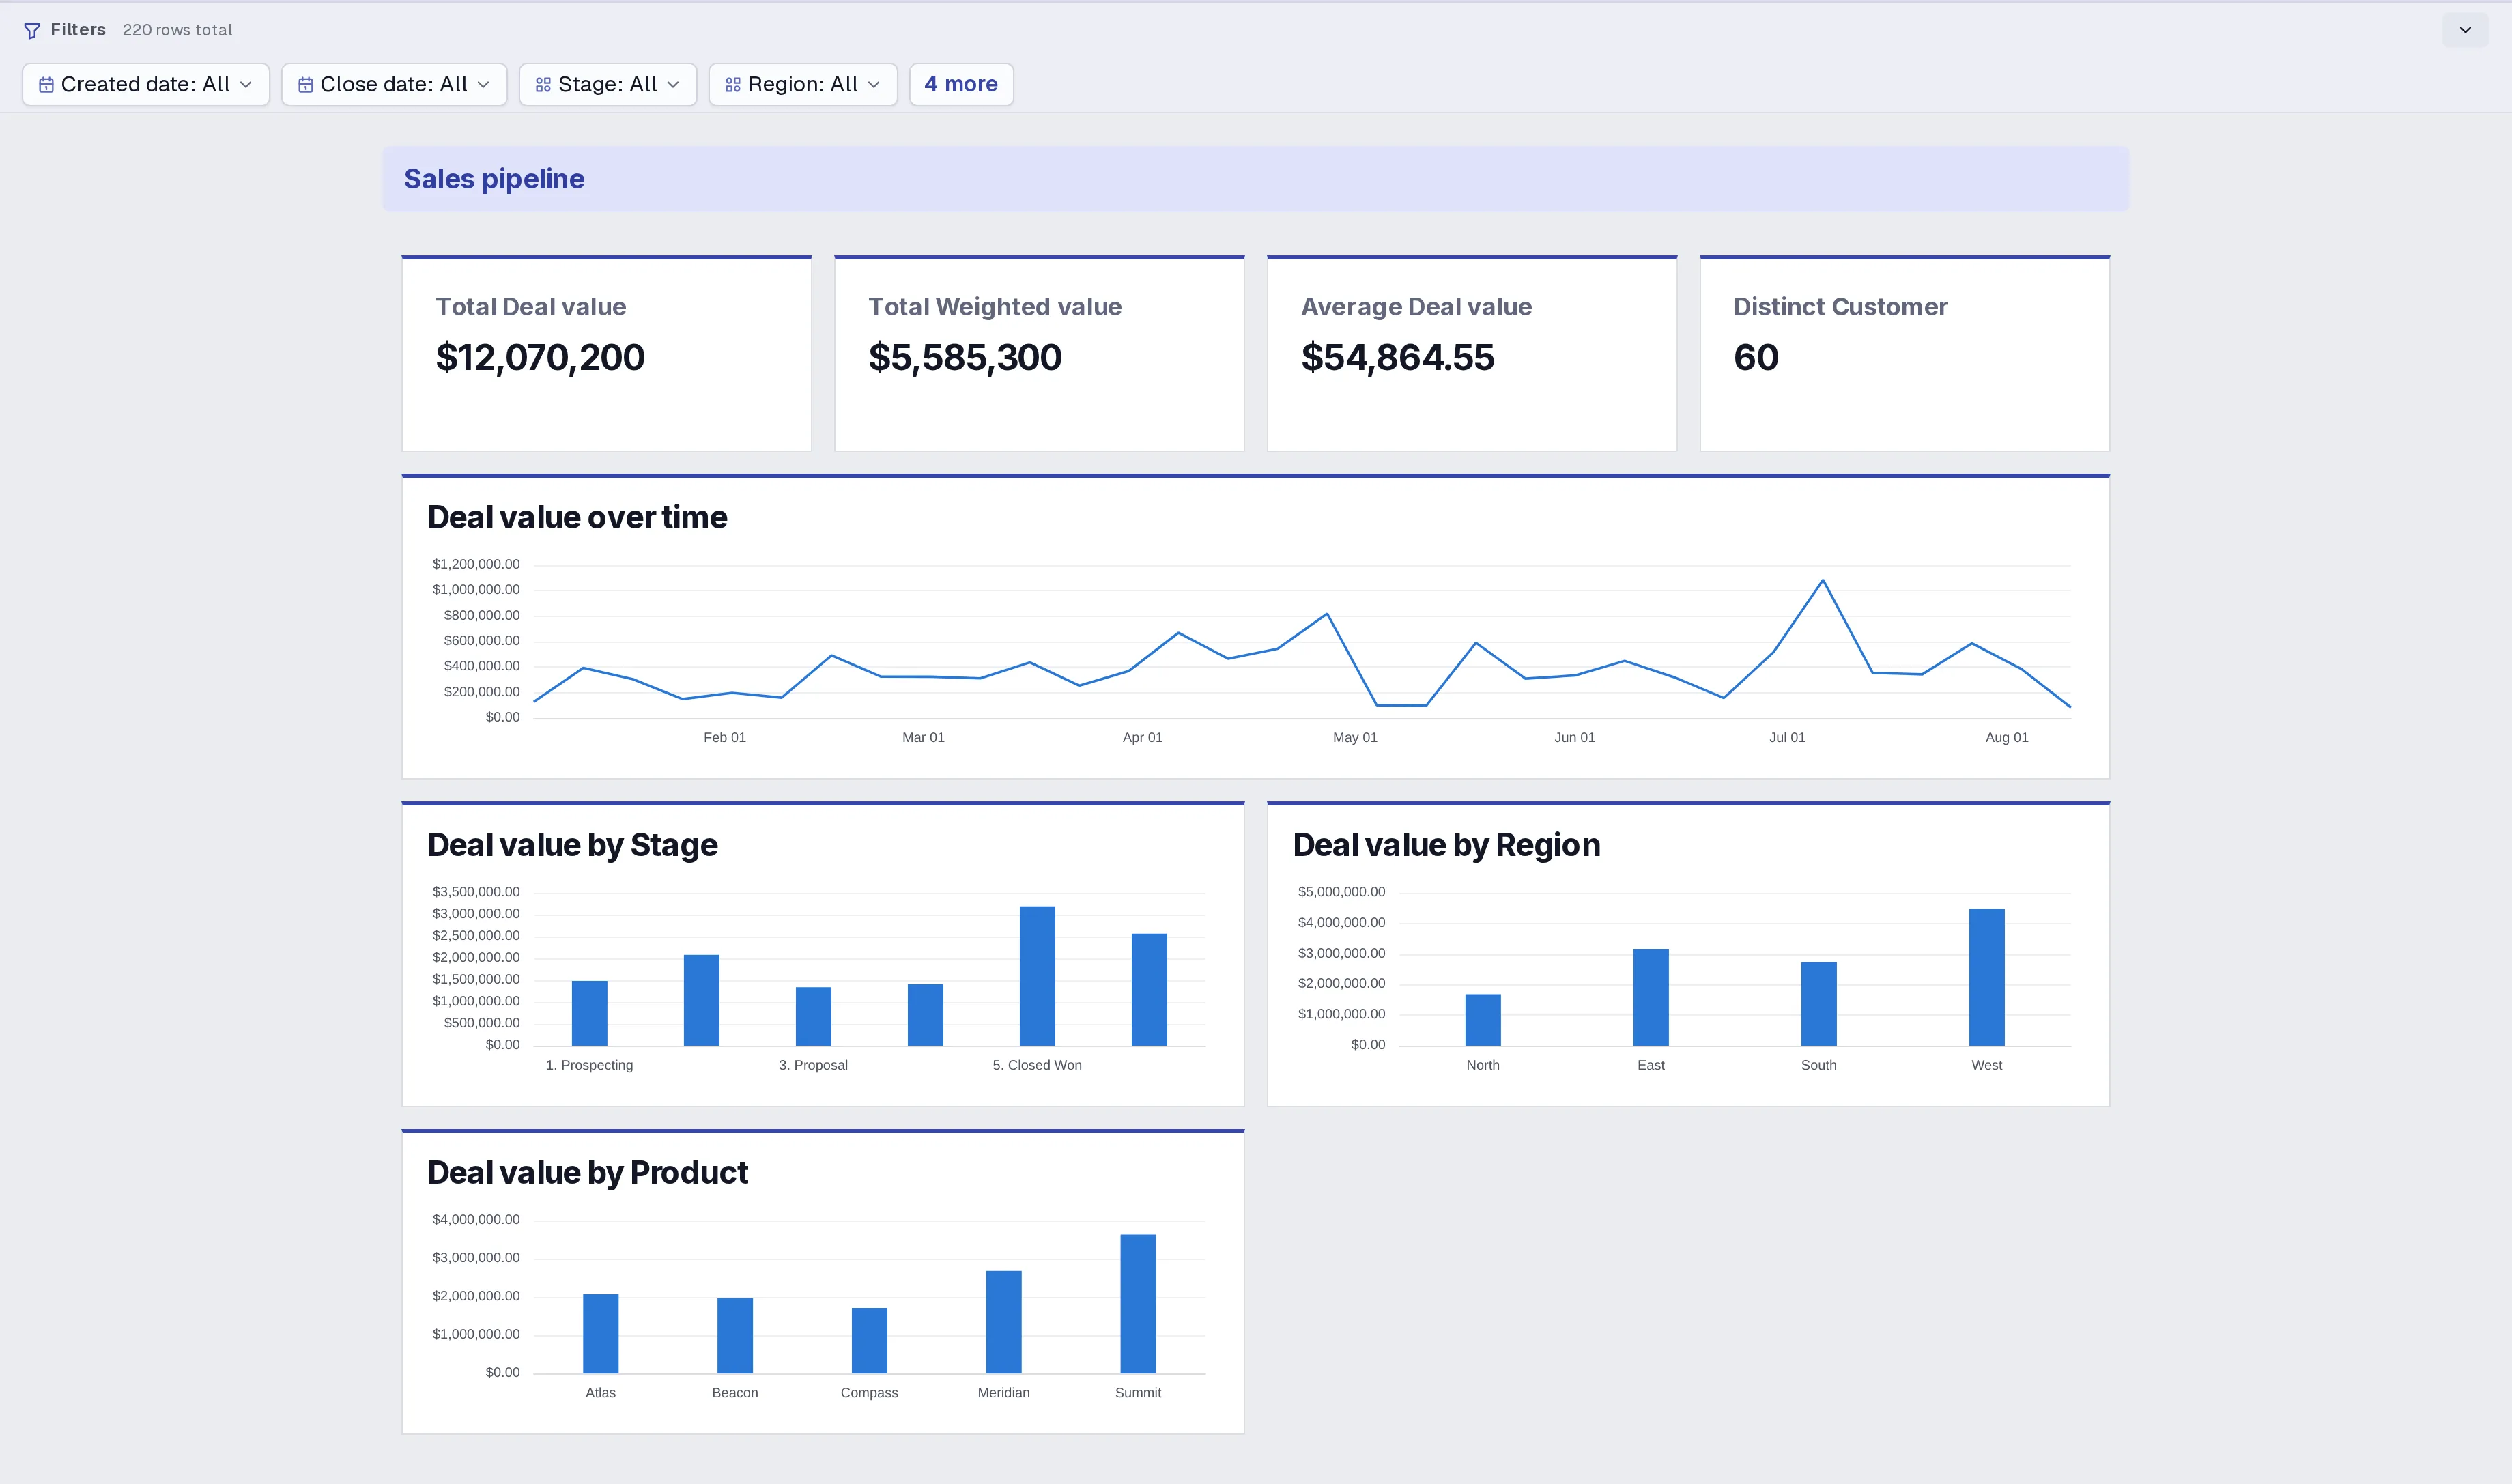Click the Jun 01 axis label
The image size is (2512, 1484).
pyautogui.click(x=1575, y=737)
